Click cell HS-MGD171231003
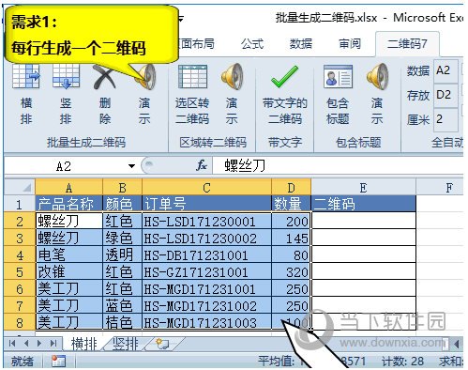The image size is (468, 370). pos(206,322)
